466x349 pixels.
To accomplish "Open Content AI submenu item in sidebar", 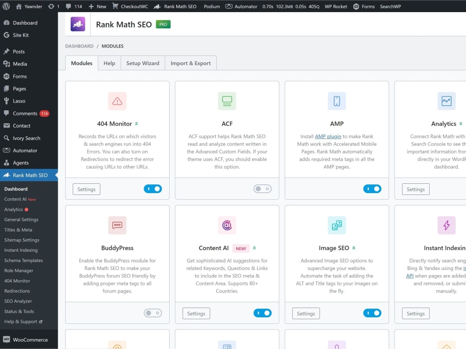I will click(20, 199).
